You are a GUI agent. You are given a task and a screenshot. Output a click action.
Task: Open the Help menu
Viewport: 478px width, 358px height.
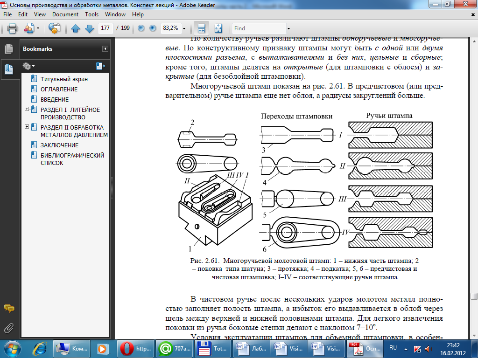click(138, 14)
